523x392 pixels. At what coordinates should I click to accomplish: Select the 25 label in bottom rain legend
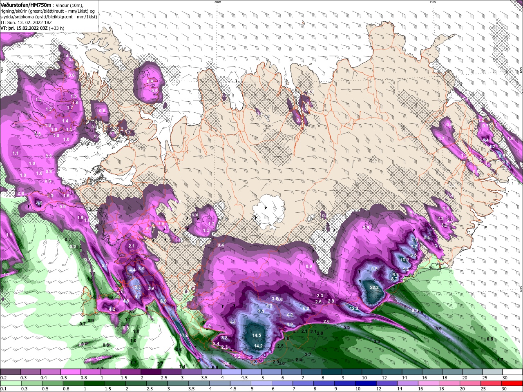tap(484, 389)
